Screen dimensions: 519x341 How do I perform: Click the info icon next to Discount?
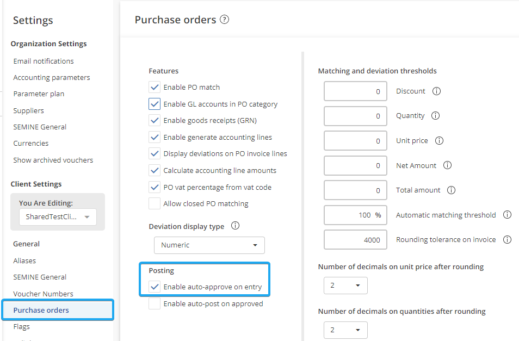coord(436,91)
